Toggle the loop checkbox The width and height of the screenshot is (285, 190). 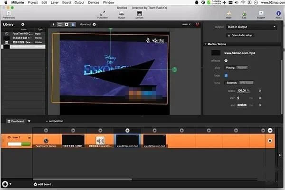(226, 75)
